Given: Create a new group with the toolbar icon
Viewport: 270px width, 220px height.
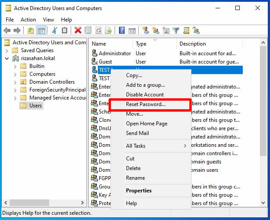Looking at the screenshot, I should [x=156, y=30].
